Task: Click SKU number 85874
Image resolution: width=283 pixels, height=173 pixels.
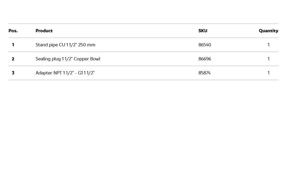Action: coord(204,73)
